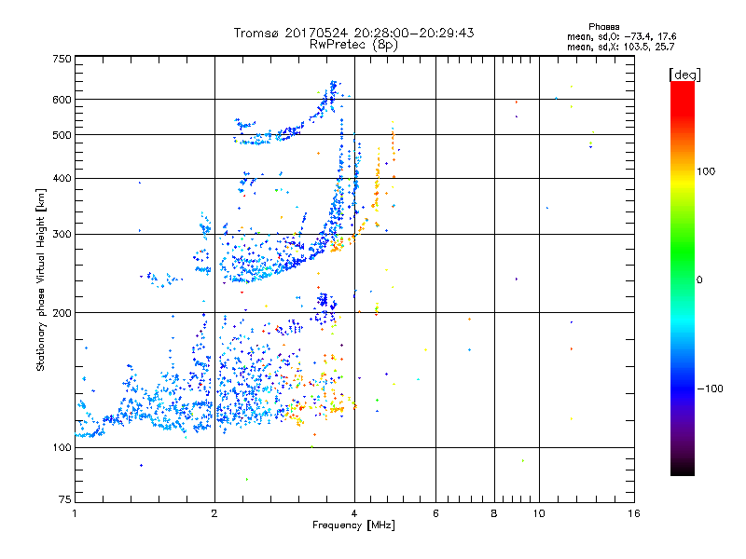Click the x-axis label '8'

494,513
